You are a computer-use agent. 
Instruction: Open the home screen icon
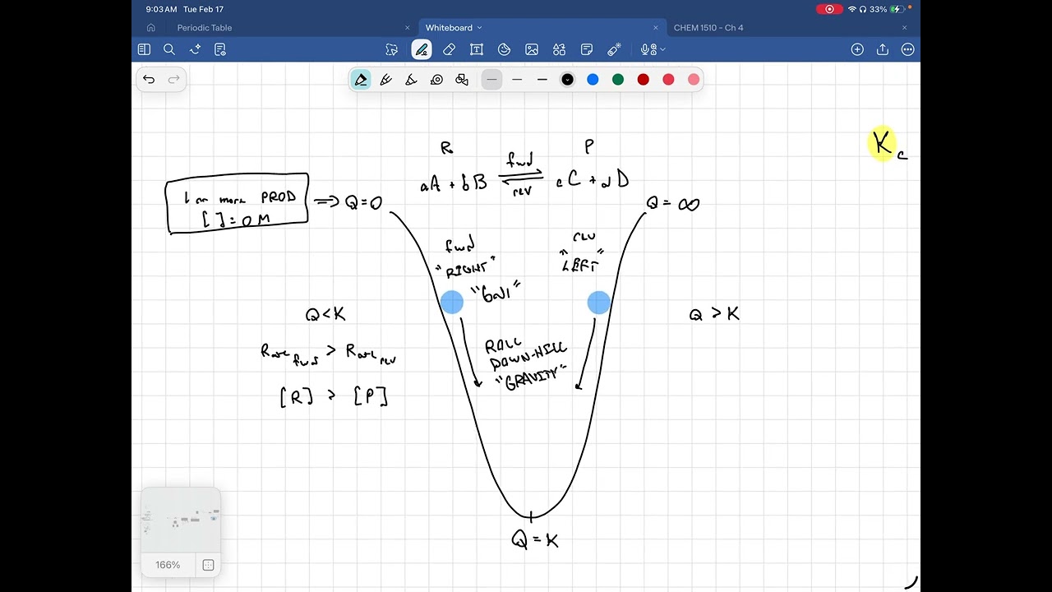coord(150,28)
